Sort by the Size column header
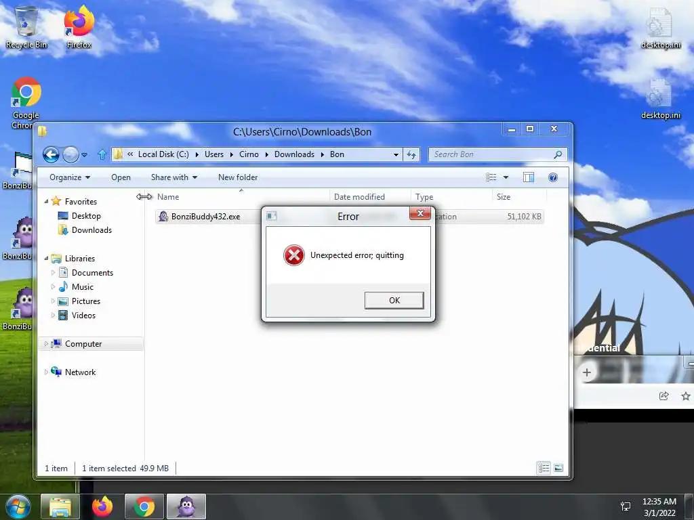694x520 pixels. [x=518, y=197]
